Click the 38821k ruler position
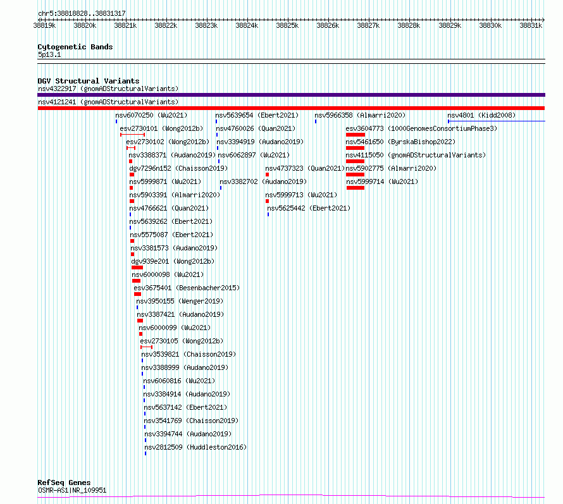 point(125,25)
